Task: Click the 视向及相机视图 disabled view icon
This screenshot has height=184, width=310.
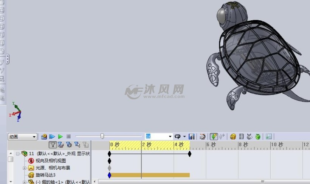Action: click(x=31, y=161)
